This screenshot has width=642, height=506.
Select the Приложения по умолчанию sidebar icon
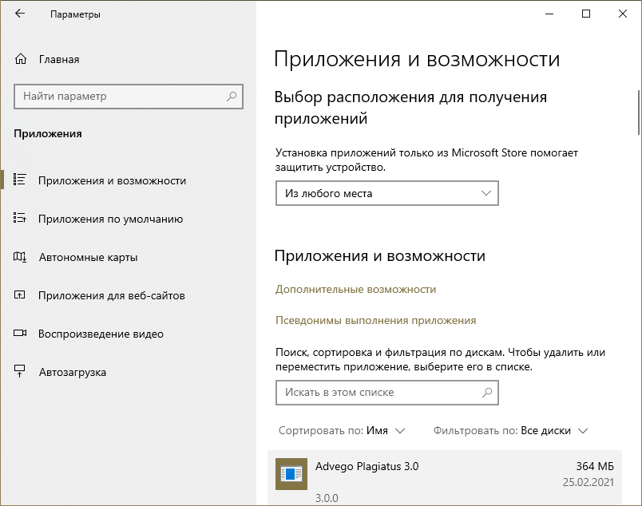(21, 219)
